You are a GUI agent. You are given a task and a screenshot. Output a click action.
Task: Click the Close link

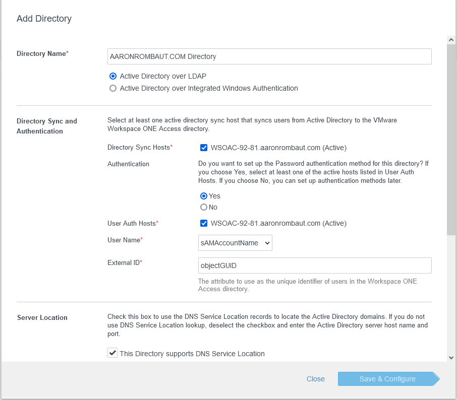coord(315,379)
